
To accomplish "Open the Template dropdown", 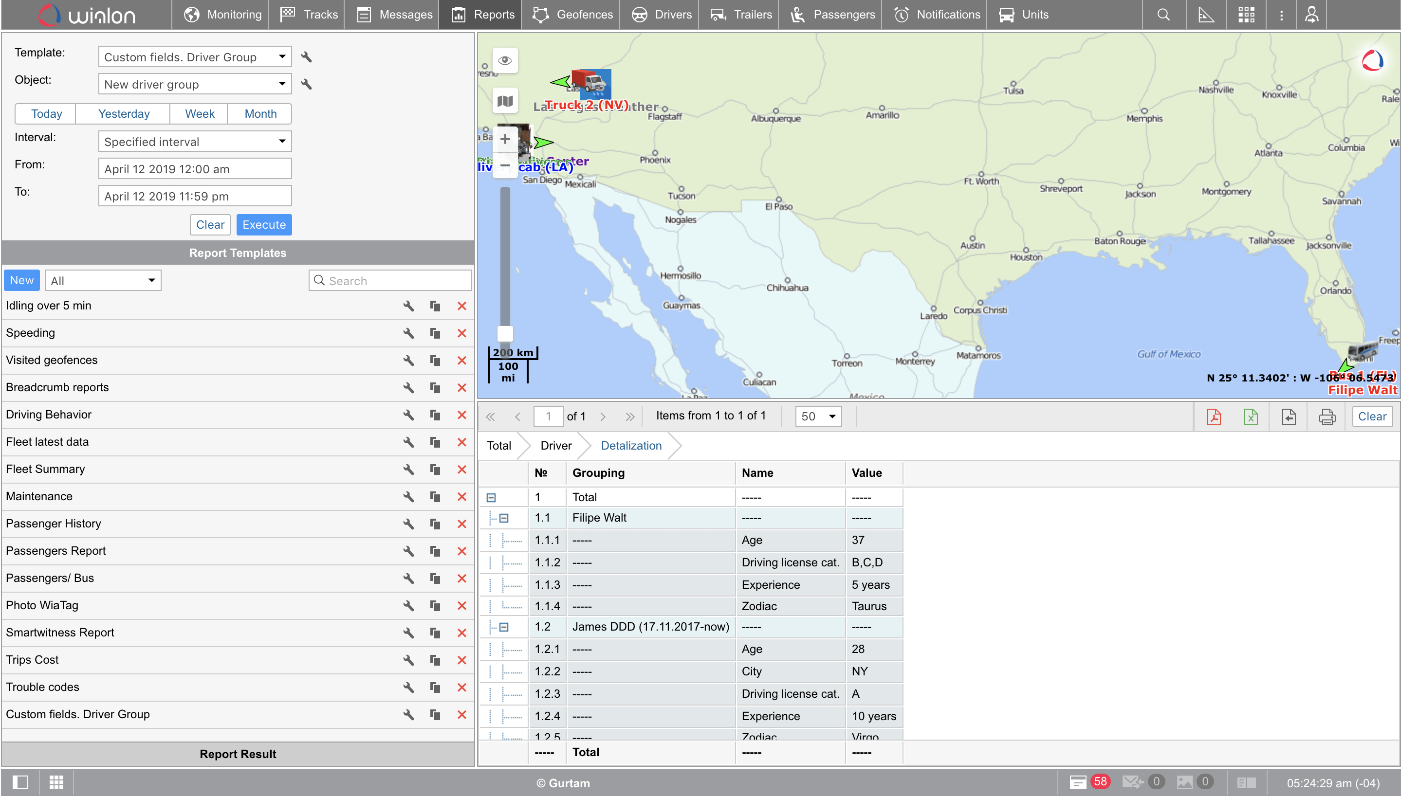I will pos(195,57).
